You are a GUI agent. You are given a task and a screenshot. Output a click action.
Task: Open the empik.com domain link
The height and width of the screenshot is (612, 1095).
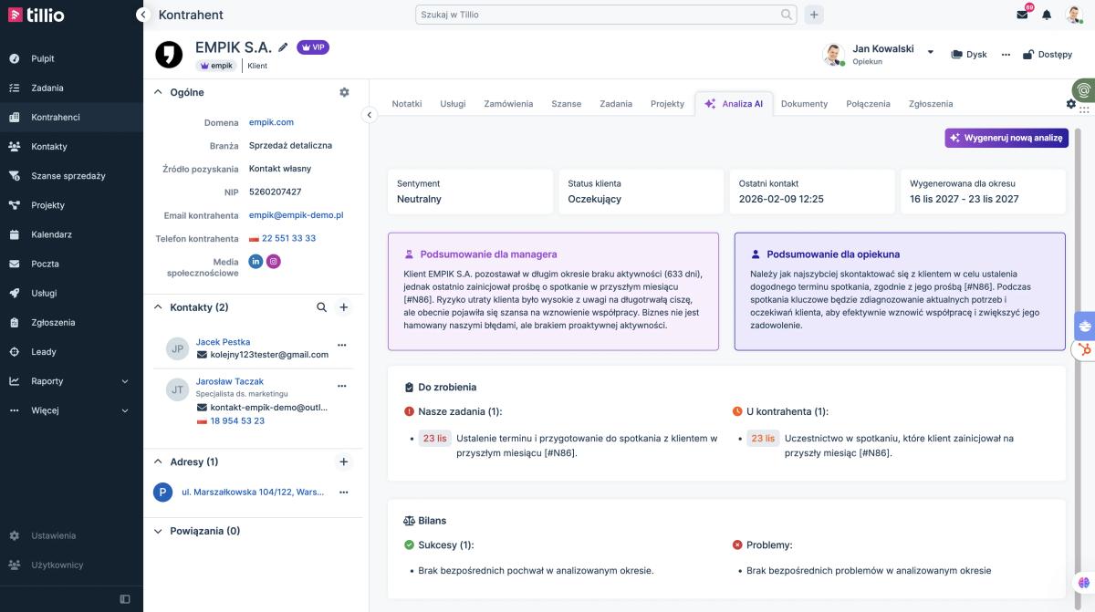click(271, 122)
